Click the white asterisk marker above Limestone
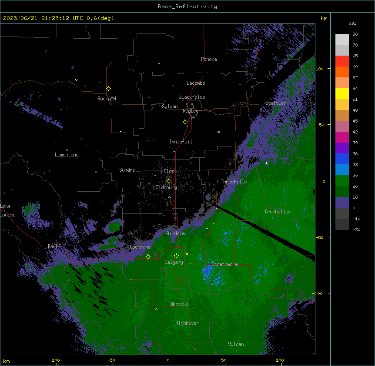The height and width of the screenshot is (366, 375). (67, 150)
